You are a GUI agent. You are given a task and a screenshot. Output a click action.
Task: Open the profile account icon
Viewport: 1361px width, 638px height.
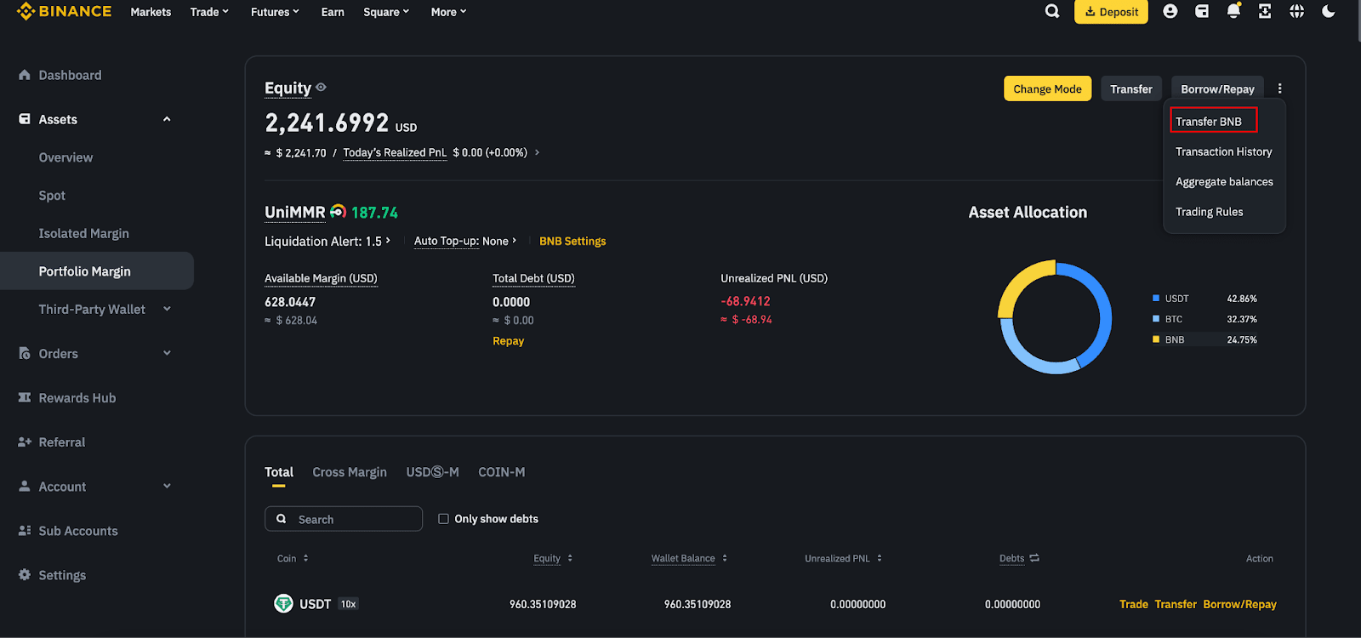(x=1170, y=11)
